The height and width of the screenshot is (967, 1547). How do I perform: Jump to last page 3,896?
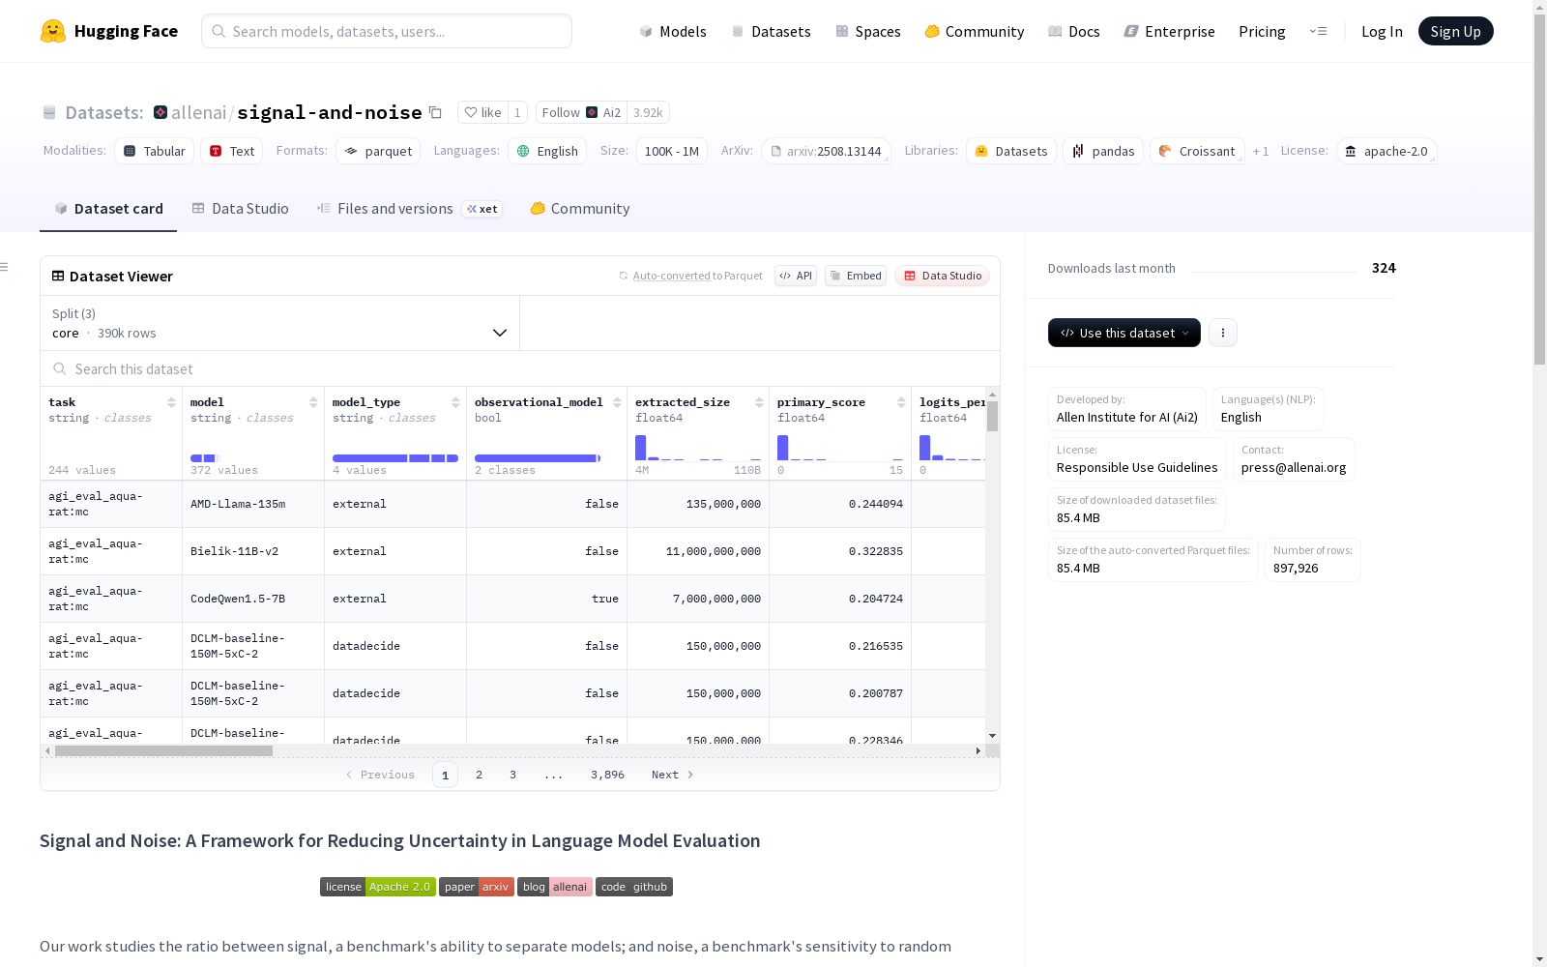pos(607,775)
